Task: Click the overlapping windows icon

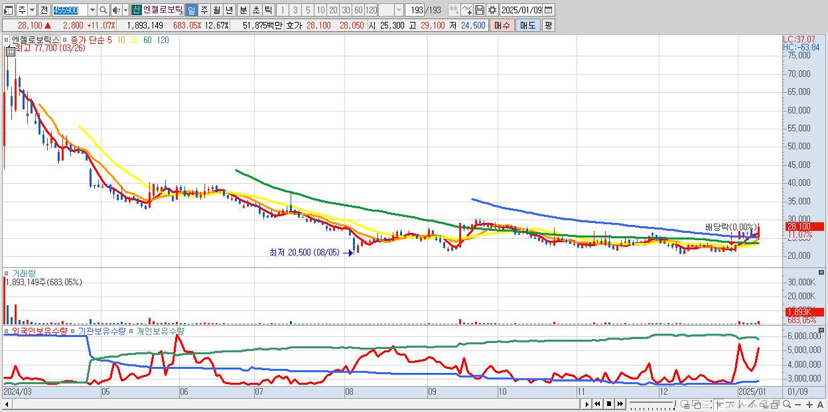Action: click(x=696, y=404)
